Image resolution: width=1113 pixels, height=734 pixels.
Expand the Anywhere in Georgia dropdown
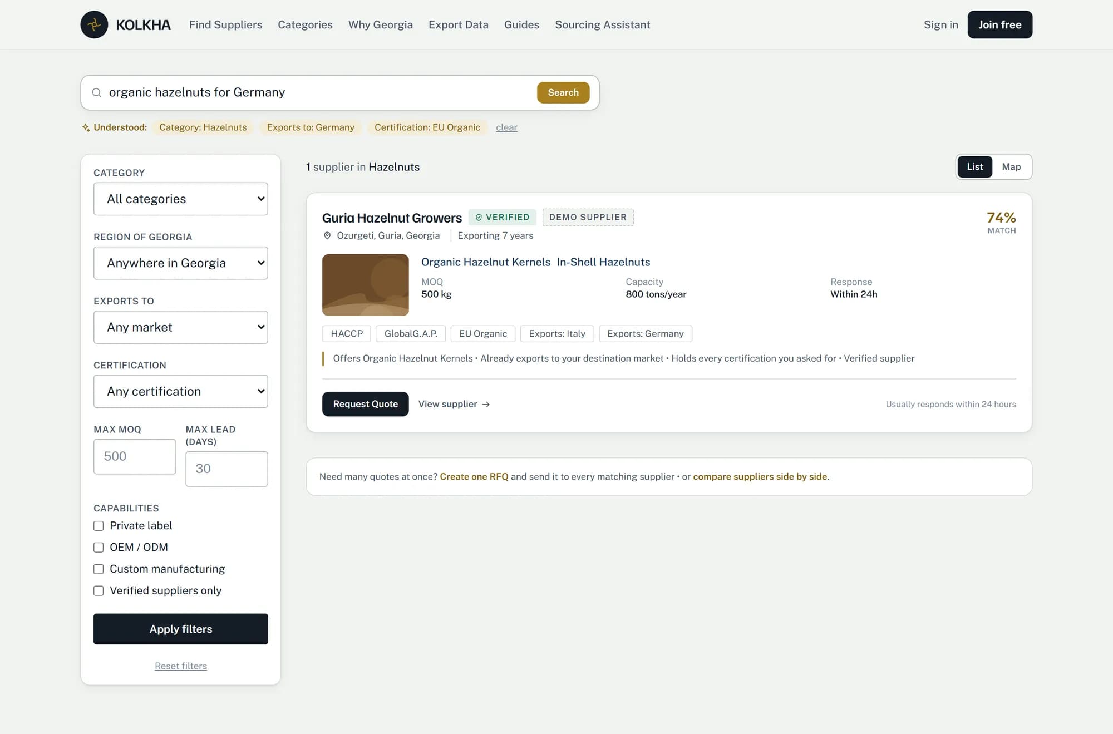(x=181, y=263)
